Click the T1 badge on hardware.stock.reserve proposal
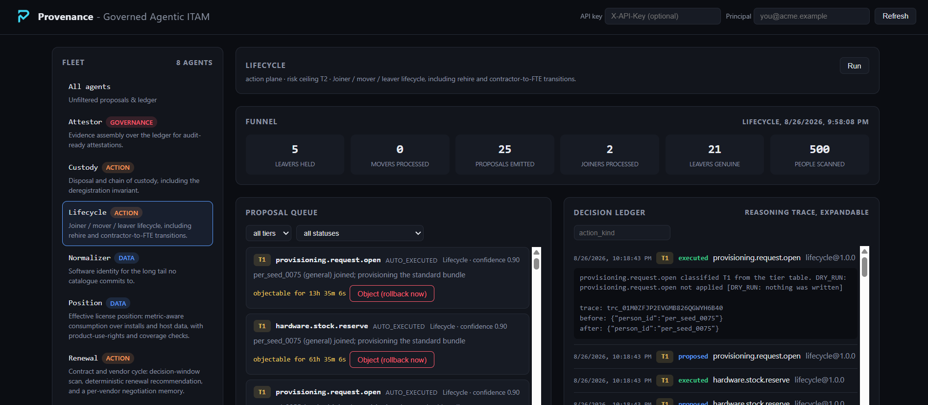 (262, 326)
